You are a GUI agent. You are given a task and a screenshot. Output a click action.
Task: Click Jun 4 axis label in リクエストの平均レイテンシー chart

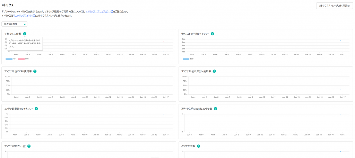[x=192, y=55]
